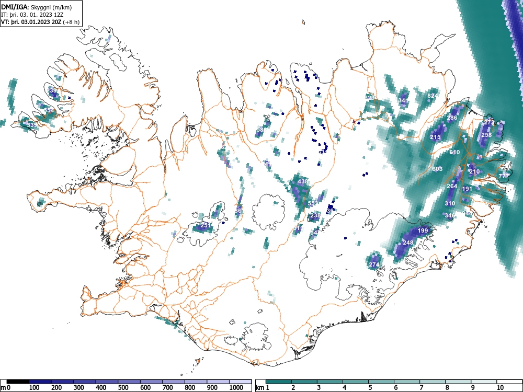Click the visibility value '603' on the map

pyautogui.click(x=437, y=169)
